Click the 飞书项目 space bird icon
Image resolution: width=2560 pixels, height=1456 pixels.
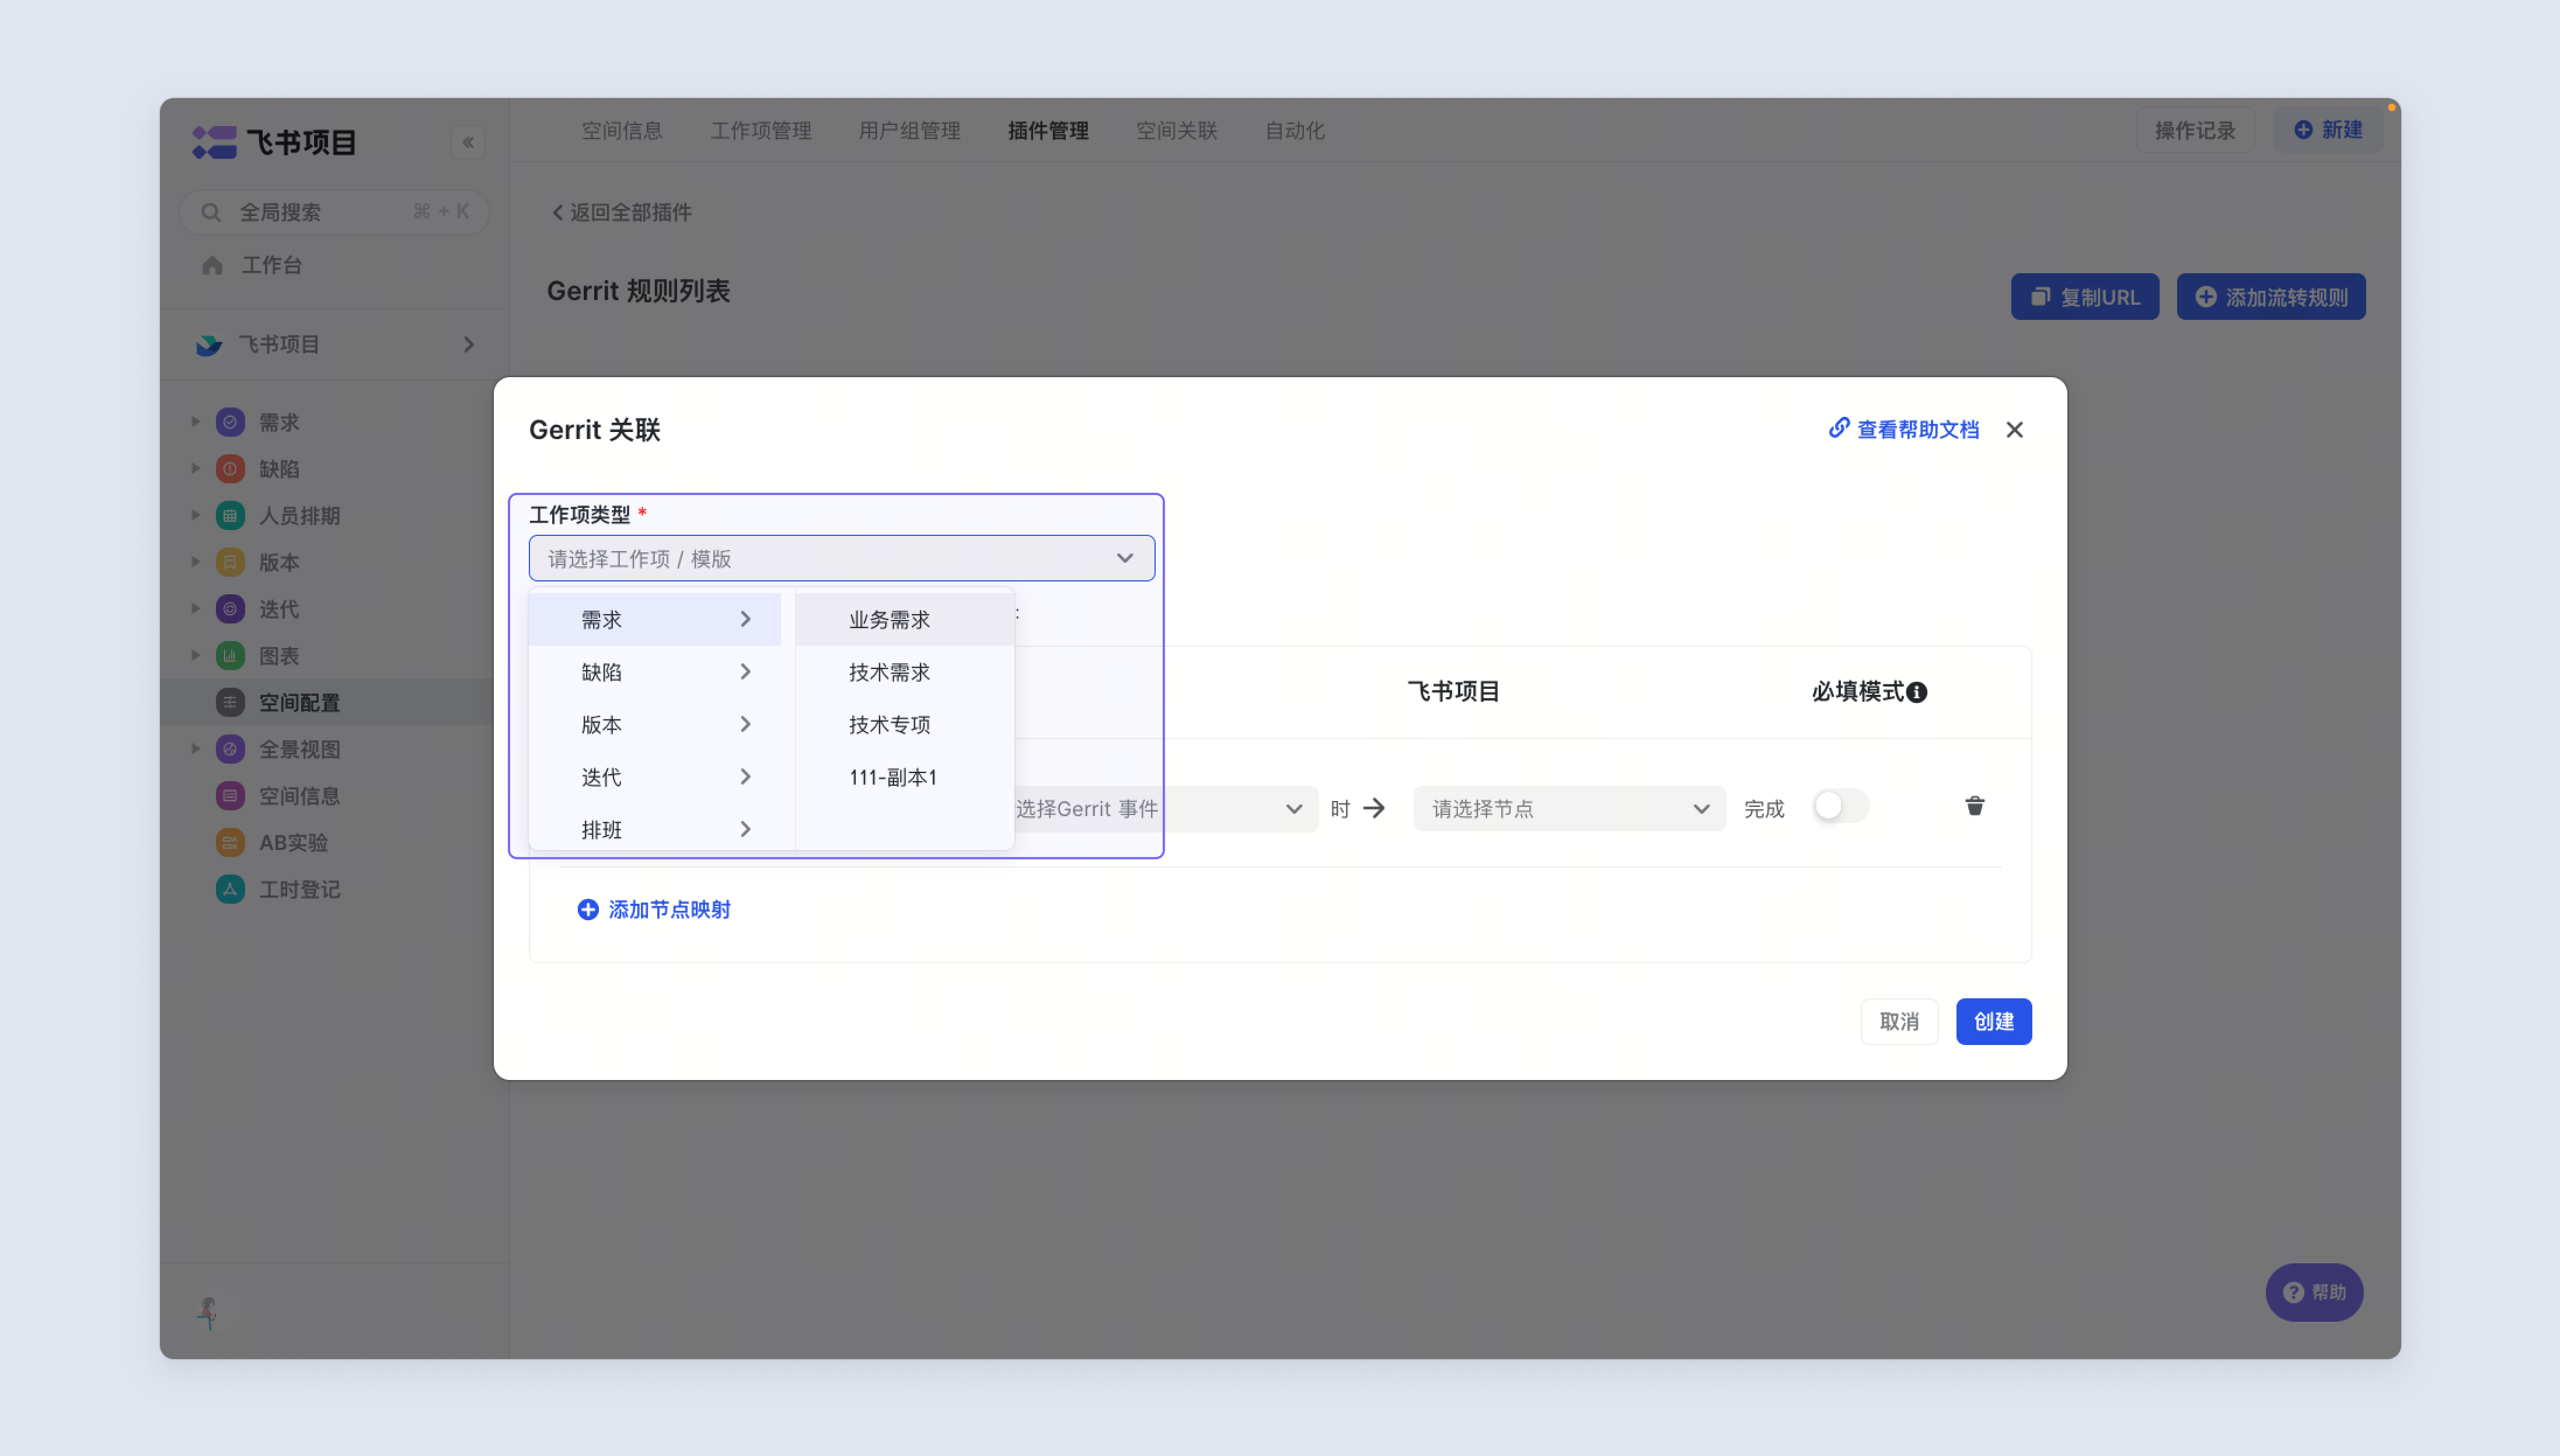point(209,345)
